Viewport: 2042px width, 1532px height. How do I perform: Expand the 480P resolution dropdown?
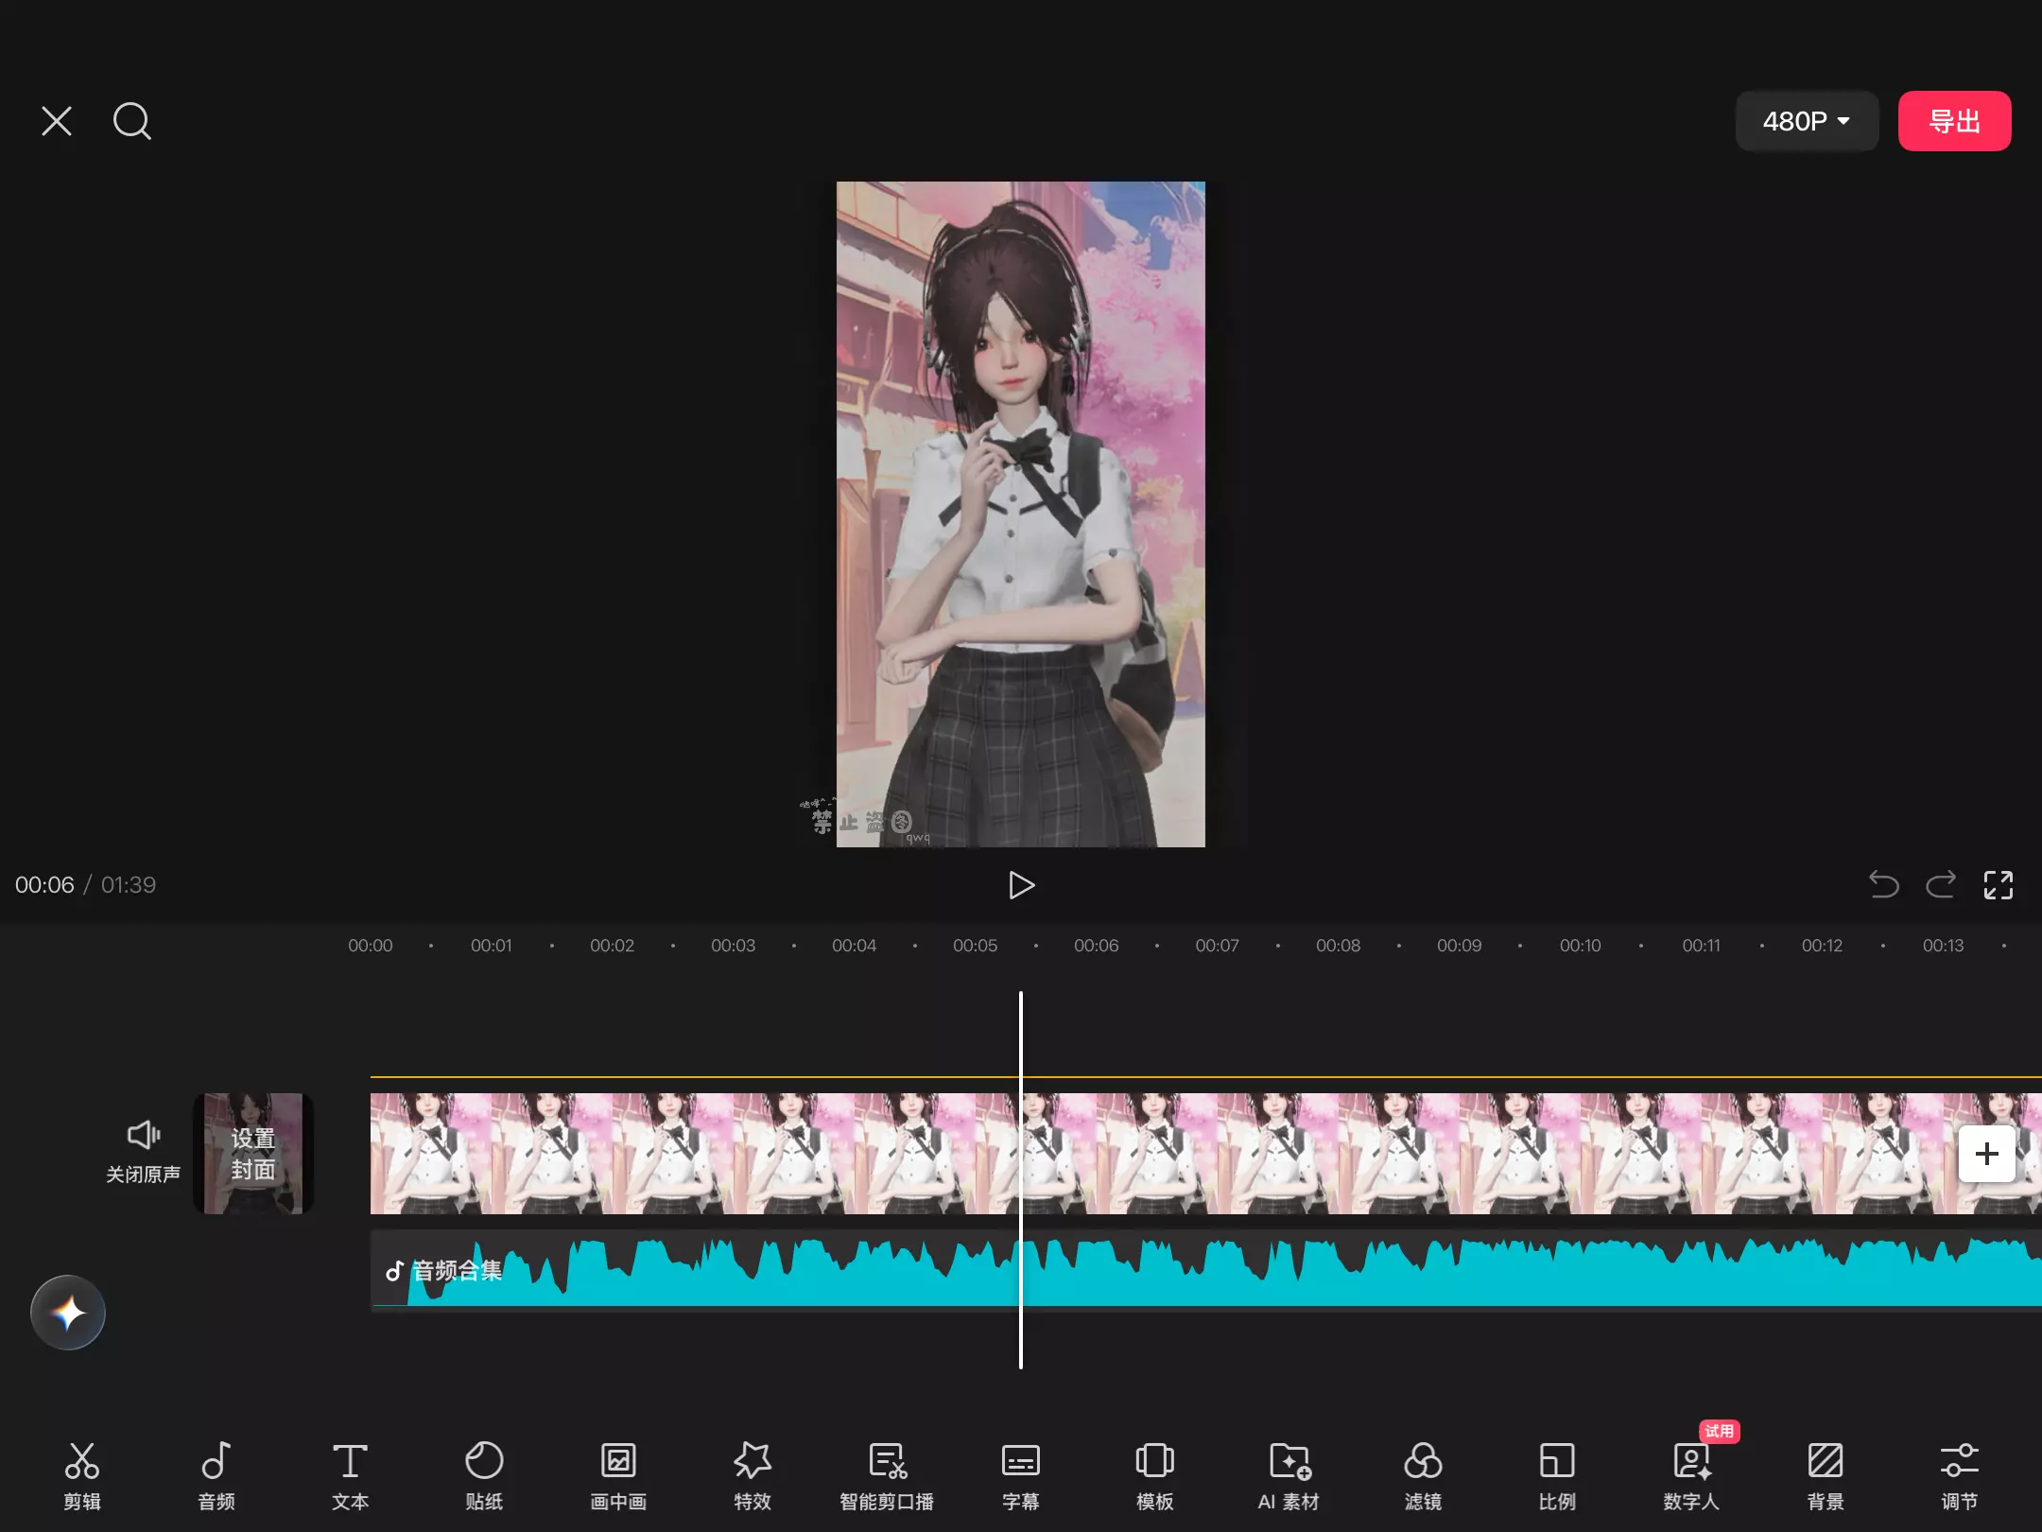coord(1806,121)
